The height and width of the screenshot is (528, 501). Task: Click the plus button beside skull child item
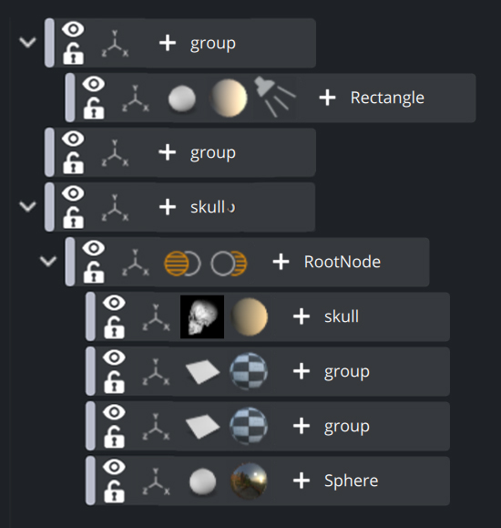(x=302, y=316)
